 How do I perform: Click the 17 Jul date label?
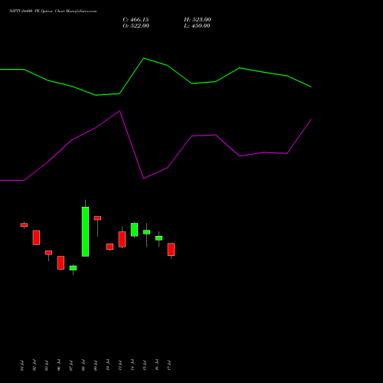(169, 365)
